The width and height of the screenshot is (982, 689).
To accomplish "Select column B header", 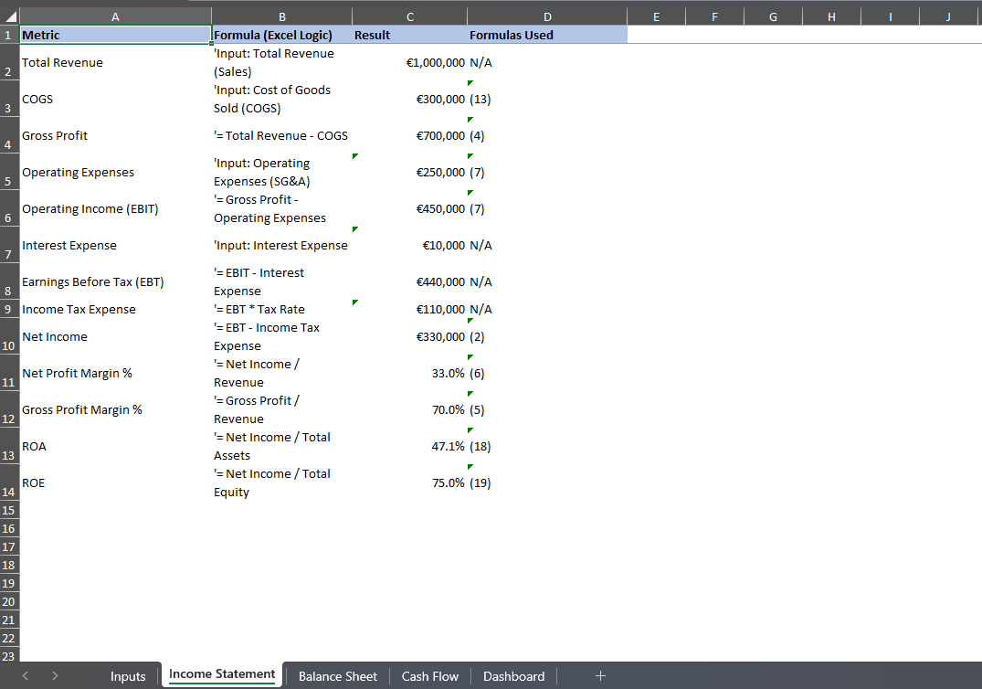I will click(281, 16).
